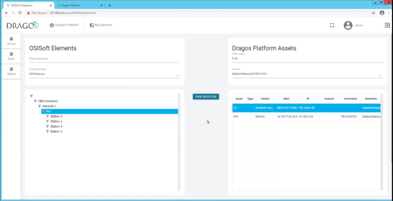
Task: Switch to the Dragos Platform tab
Action: pyautogui.click(x=79, y=5)
